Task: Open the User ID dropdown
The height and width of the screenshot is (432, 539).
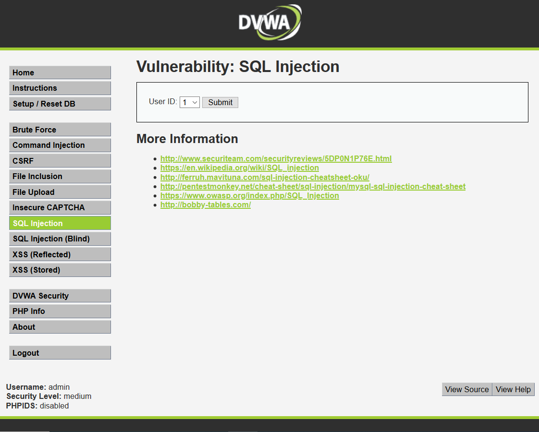Action: [x=190, y=102]
